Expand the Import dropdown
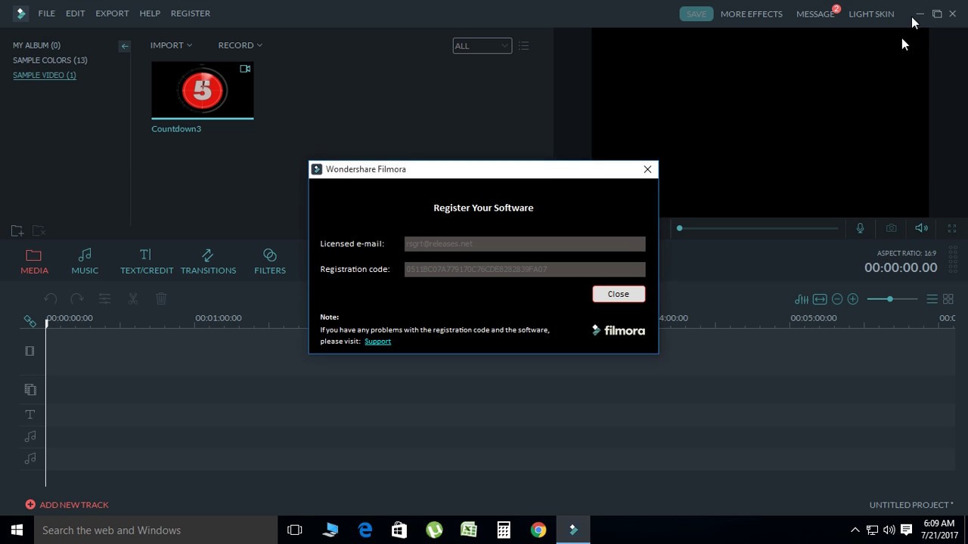 pos(171,45)
